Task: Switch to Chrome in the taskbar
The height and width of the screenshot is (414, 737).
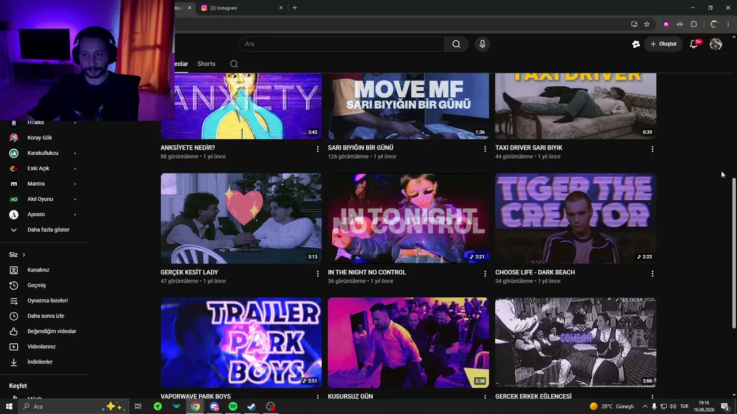Action: pyautogui.click(x=195, y=407)
